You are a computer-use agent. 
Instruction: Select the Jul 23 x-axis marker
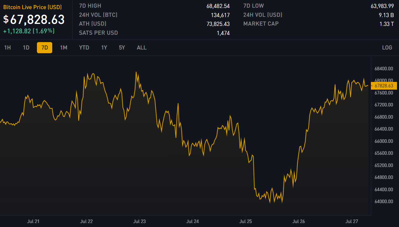pyautogui.click(x=139, y=221)
